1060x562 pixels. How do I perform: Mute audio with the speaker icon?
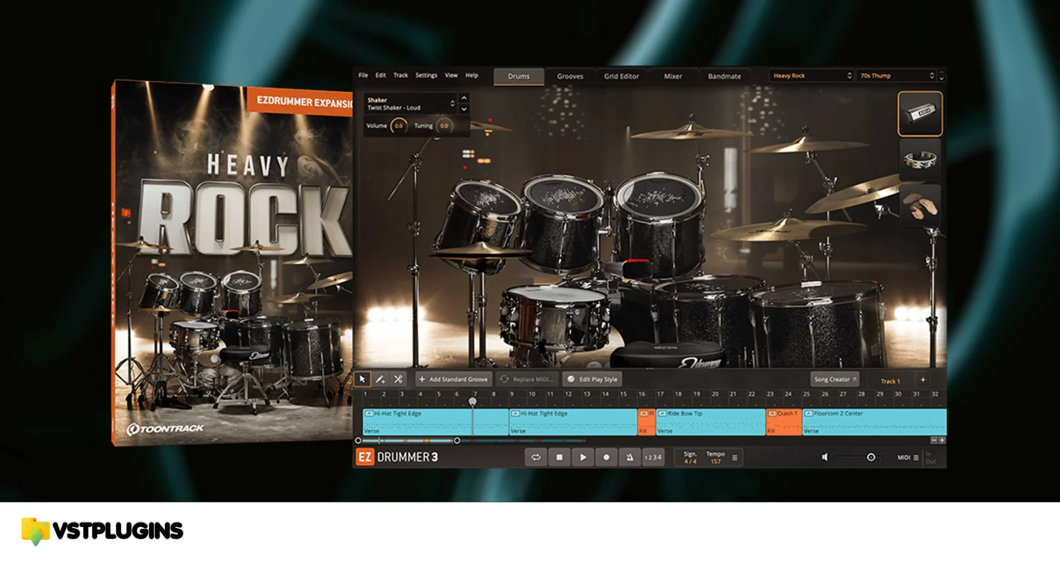coord(824,457)
